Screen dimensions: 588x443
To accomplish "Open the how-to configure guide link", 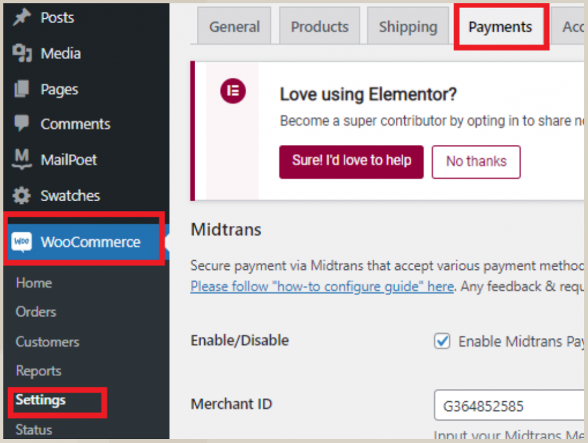I will pos(322,286).
